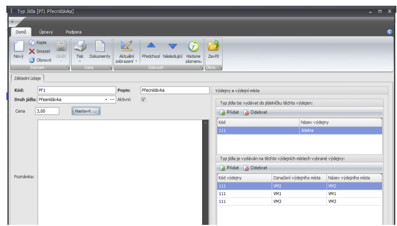397x226 pixels.
Task: Remove a výdejní místo with the lower Odebrat
Action: (x=256, y=168)
